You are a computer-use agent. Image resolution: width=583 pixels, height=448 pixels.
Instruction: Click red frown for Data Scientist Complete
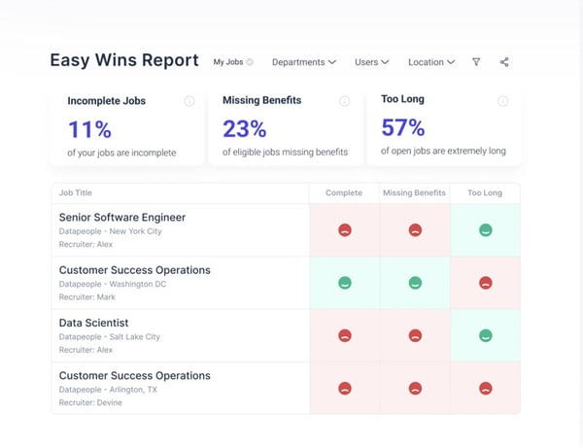tap(344, 335)
